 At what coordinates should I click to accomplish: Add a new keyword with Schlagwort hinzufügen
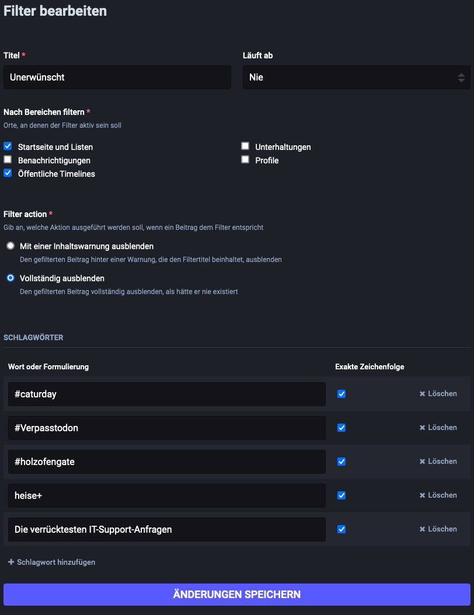point(51,562)
